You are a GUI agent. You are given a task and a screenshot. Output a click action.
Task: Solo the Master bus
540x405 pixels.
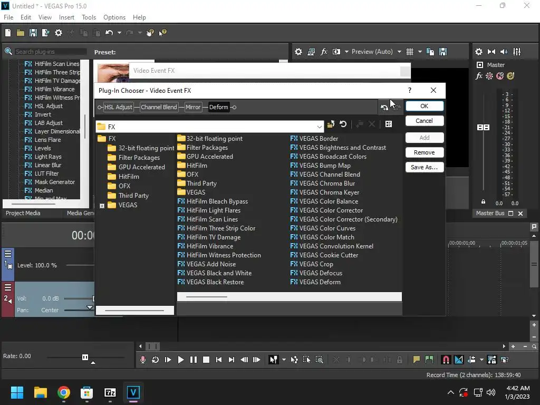[510, 76]
